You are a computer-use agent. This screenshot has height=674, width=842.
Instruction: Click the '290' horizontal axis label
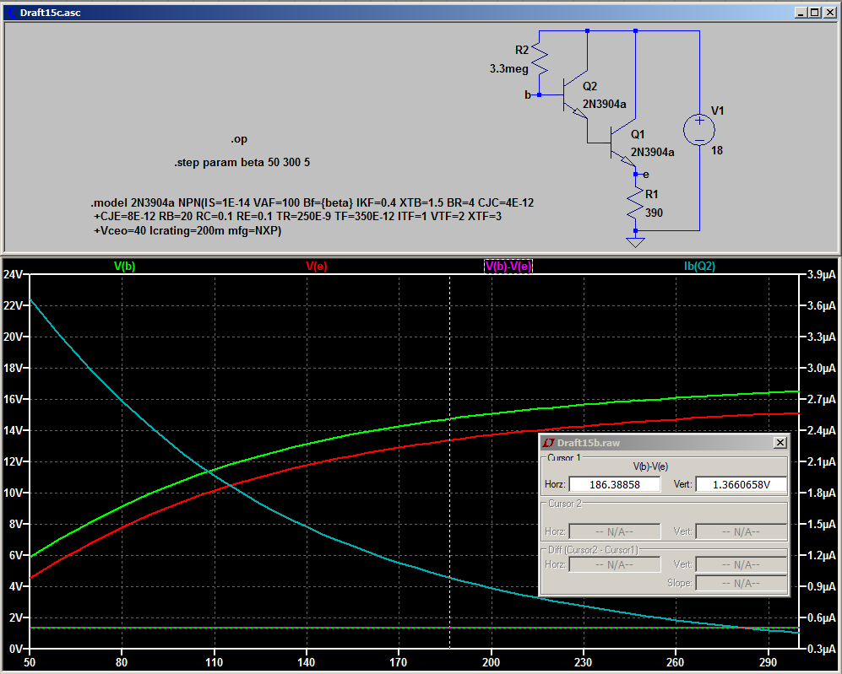(x=768, y=662)
